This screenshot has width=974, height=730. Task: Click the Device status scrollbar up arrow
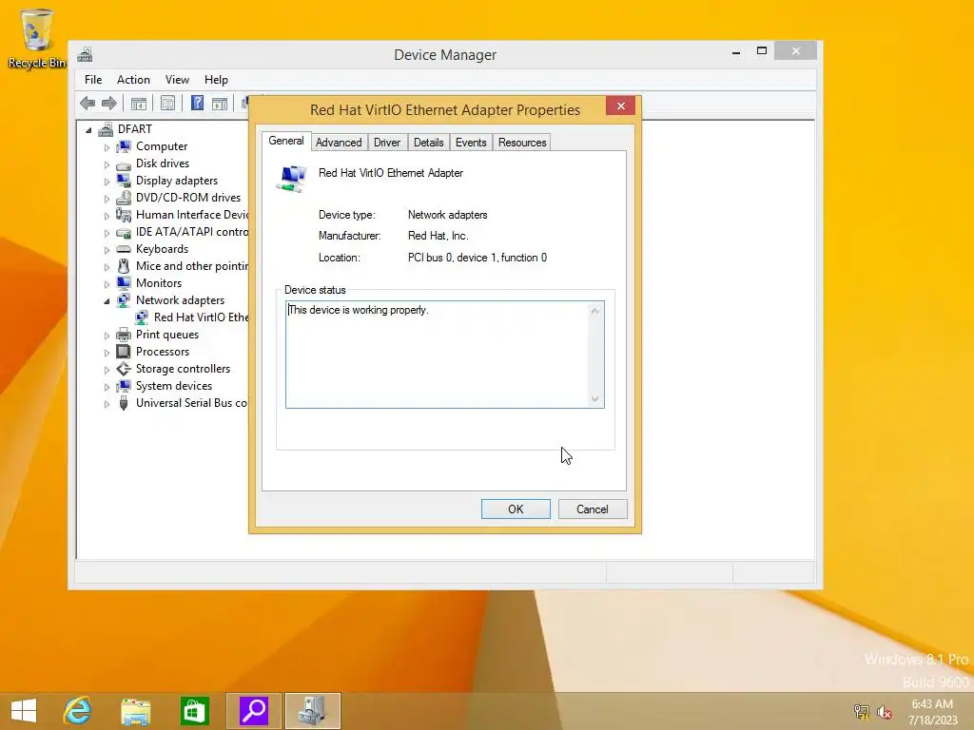[x=595, y=311]
